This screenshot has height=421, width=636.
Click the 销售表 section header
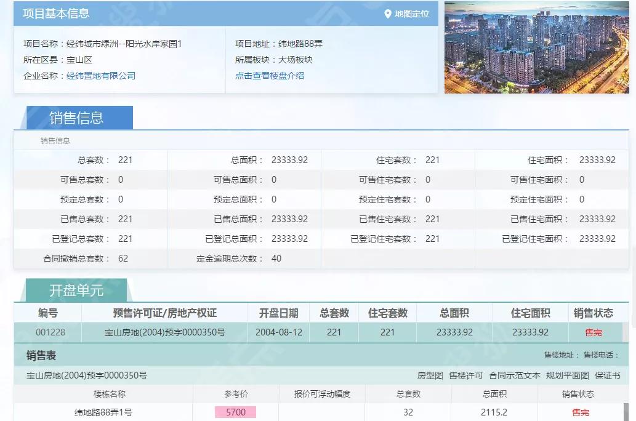pos(41,356)
